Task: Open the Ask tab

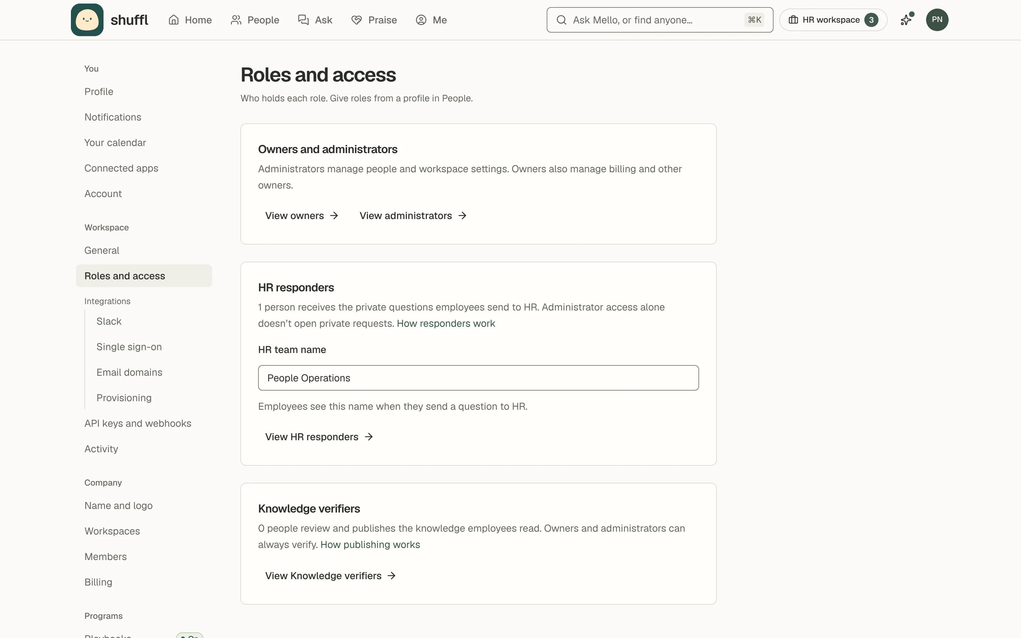Action: 315,20
